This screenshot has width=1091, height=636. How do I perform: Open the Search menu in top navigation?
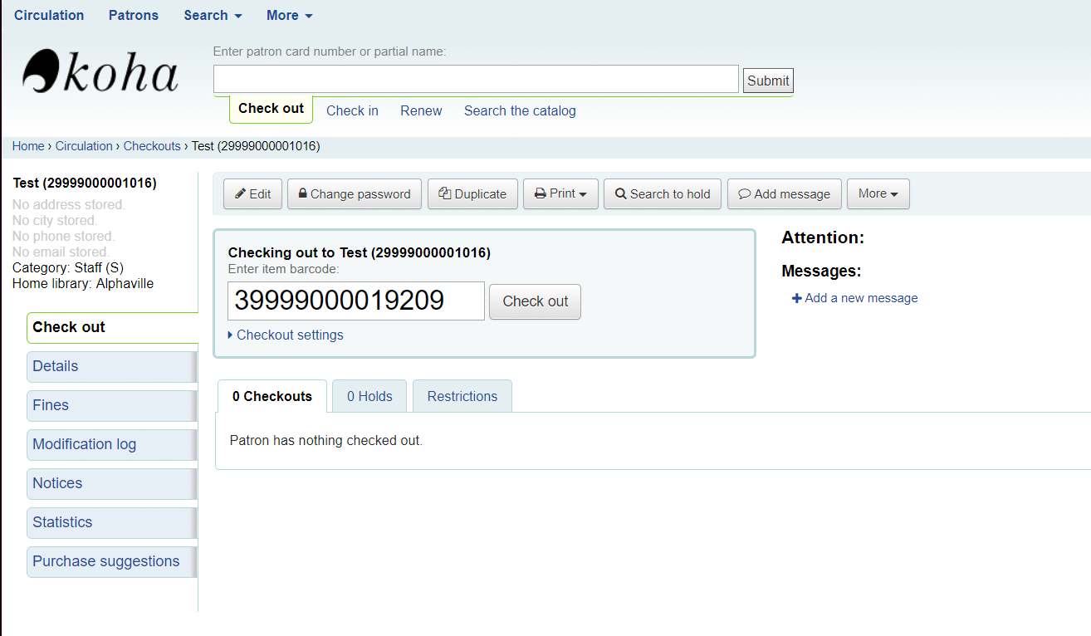(213, 15)
